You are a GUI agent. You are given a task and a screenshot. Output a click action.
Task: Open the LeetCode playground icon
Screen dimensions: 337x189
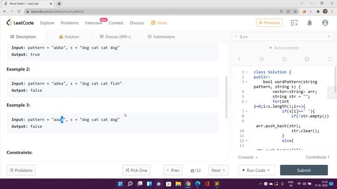pos(294,23)
